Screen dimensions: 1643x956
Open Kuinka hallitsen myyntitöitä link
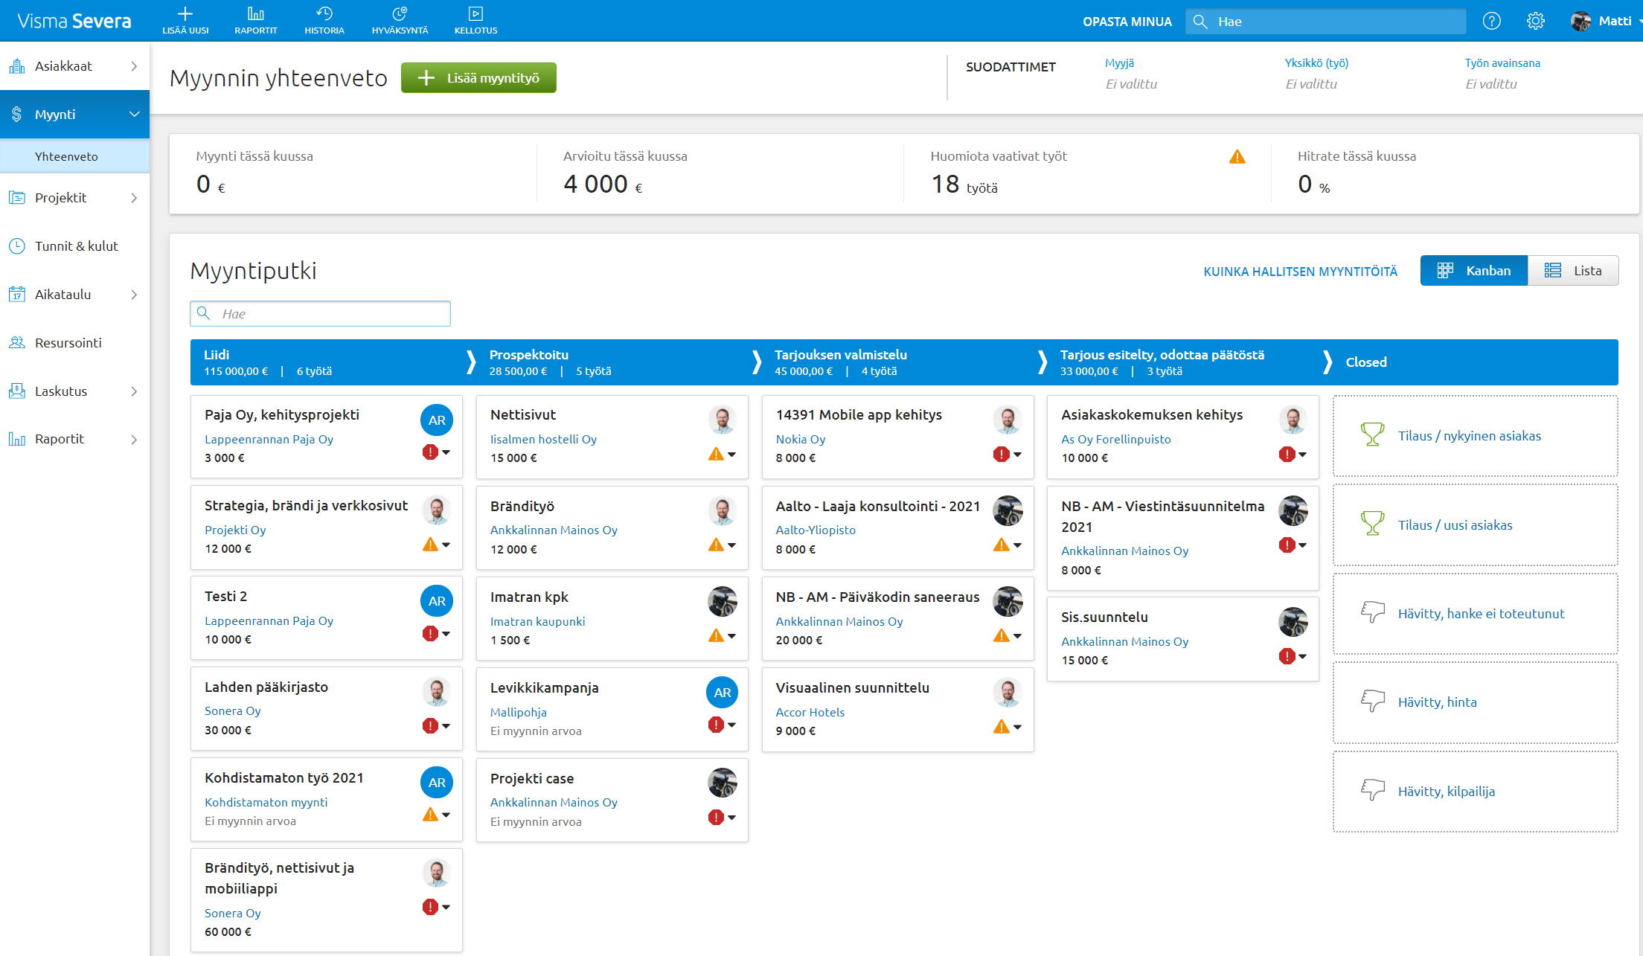pos(1300,272)
